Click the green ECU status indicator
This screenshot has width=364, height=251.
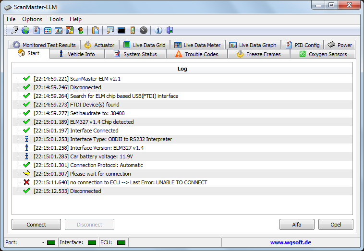pos(121,242)
